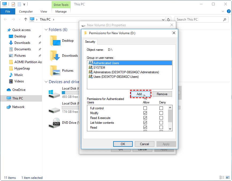Check Deny for List folder contents

(x=161, y=123)
